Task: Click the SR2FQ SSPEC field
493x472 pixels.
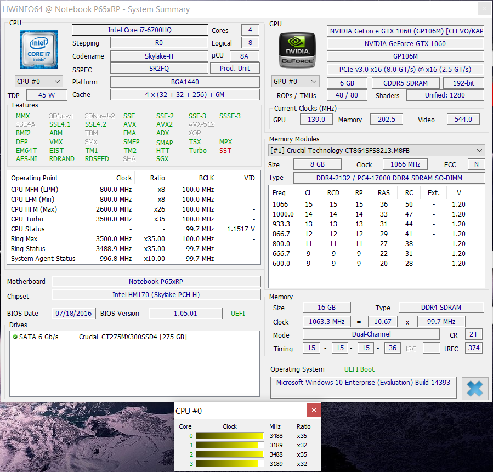Action: tap(159, 69)
